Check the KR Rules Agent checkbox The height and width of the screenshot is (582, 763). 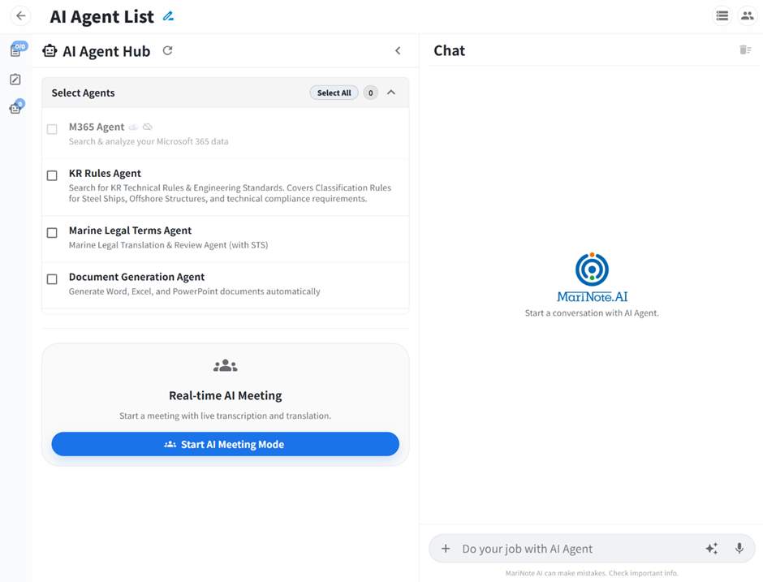[x=52, y=175]
